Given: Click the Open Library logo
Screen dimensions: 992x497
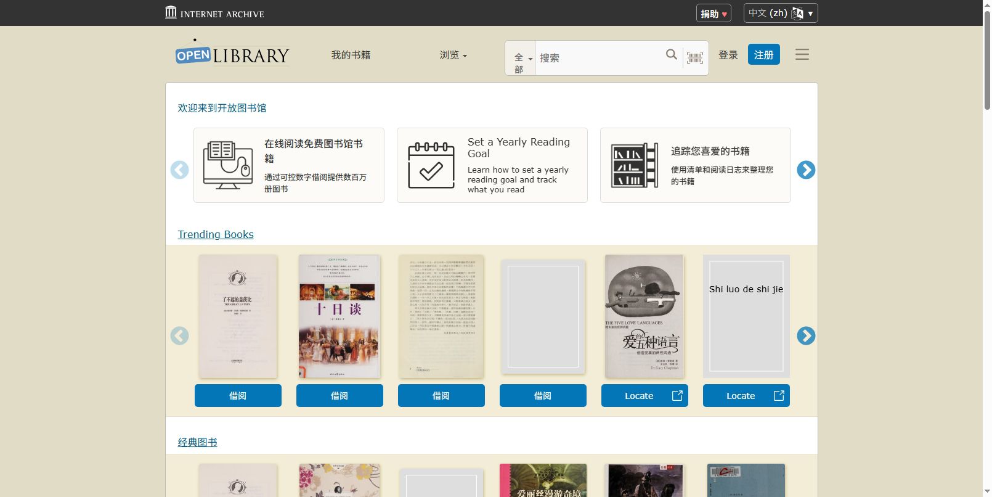Looking at the screenshot, I should [232, 55].
